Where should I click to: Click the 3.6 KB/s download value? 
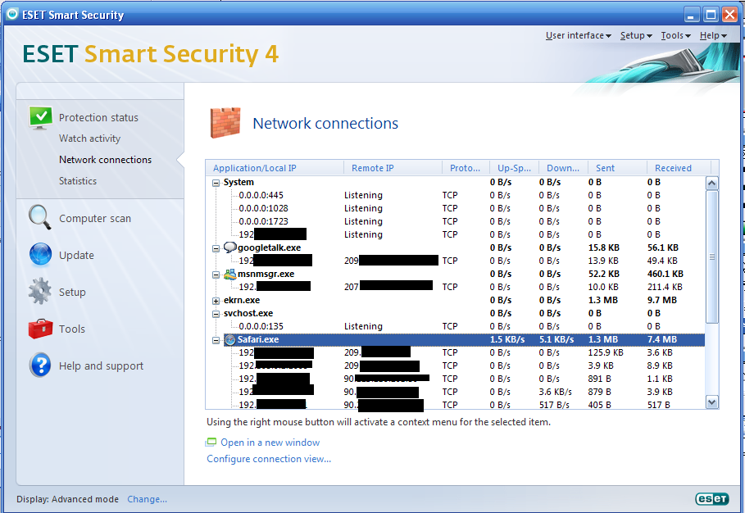point(555,392)
